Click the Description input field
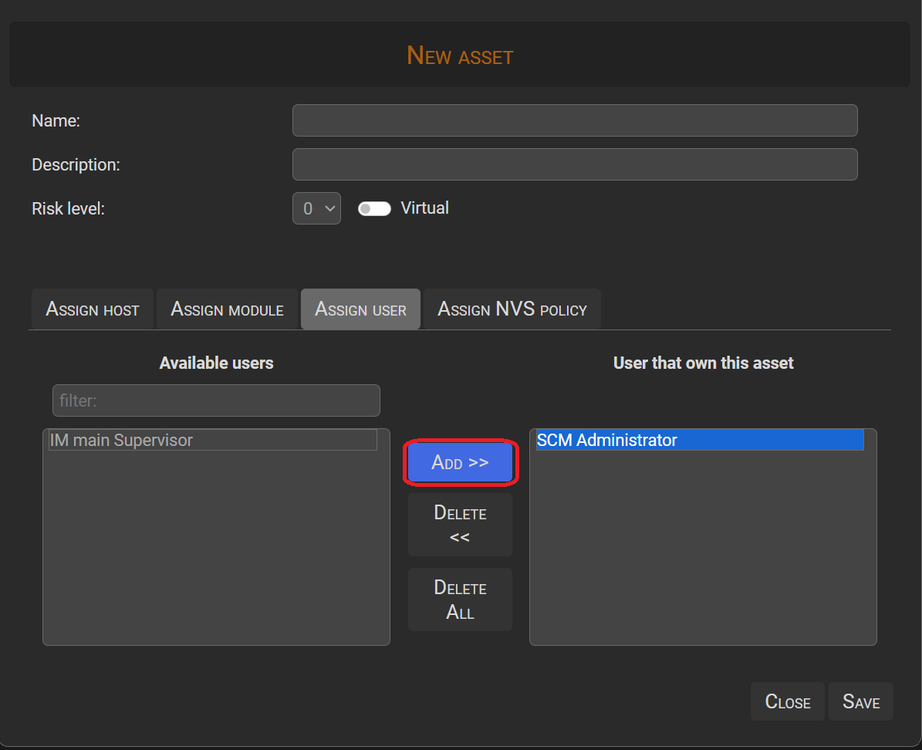The width and height of the screenshot is (922, 750). click(x=574, y=164)
